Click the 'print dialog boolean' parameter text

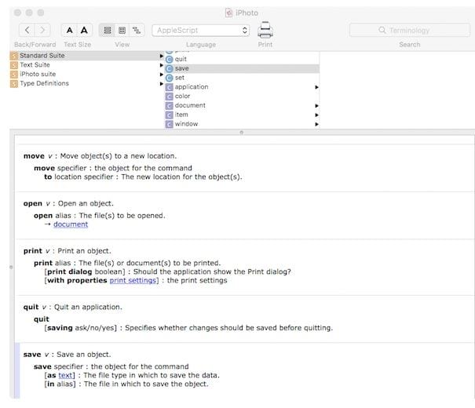[85, 271]
